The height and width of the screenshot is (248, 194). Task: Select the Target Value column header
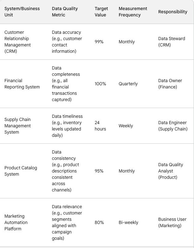101,12
